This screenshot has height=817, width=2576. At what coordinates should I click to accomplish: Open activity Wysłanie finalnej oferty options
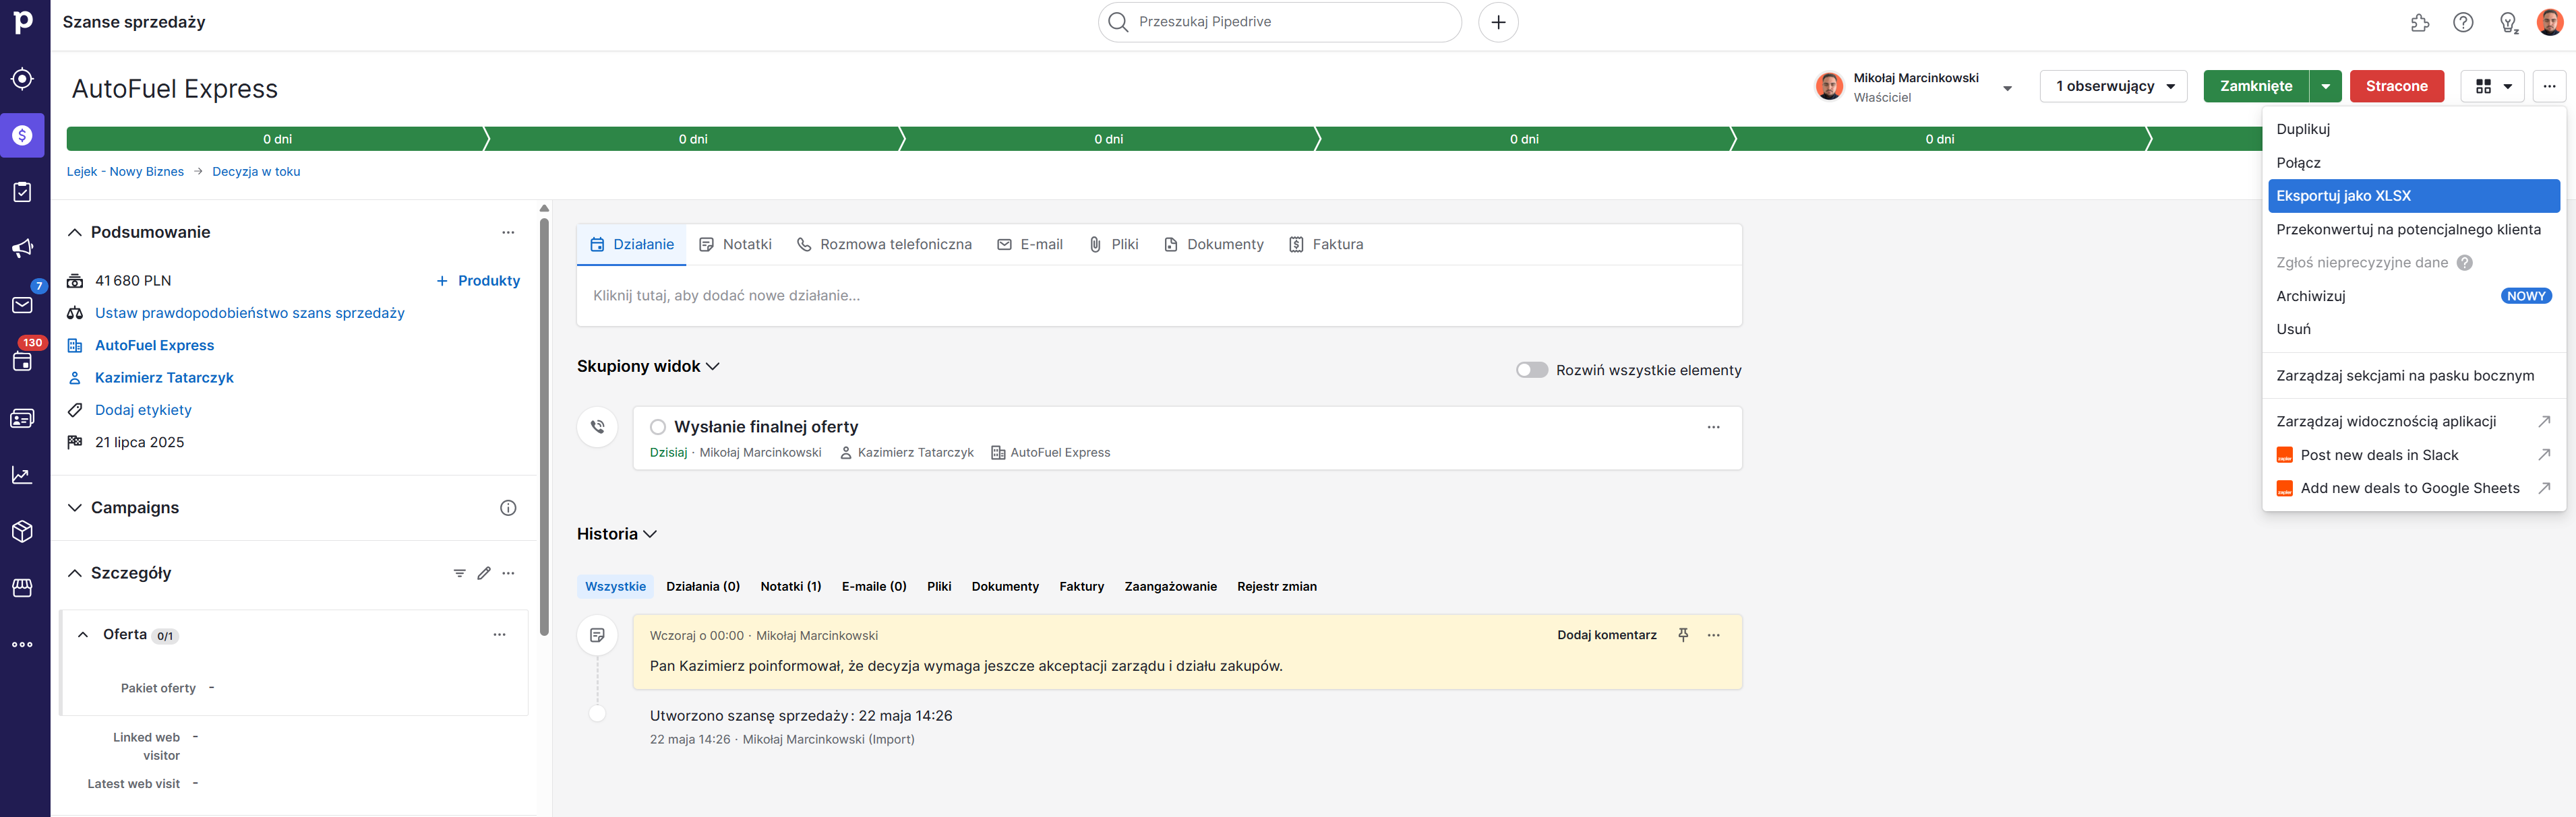(1713, 426)
